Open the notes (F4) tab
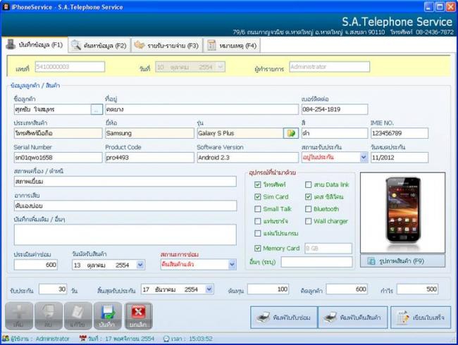The width and height of the screenshot is (458, 345). click(x=233, y=46)
